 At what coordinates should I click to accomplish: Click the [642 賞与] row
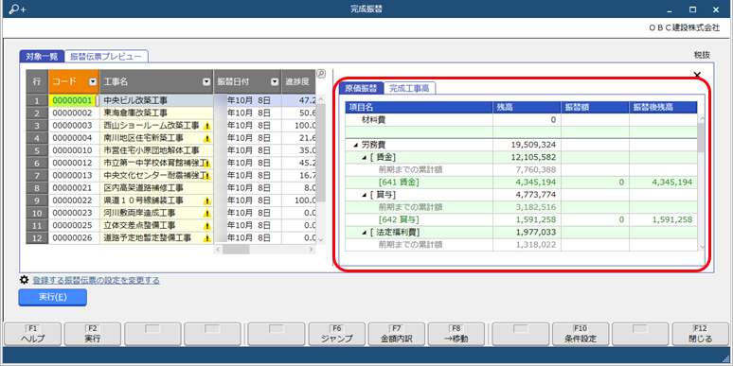pyautogui.click(x=521, y=219)
